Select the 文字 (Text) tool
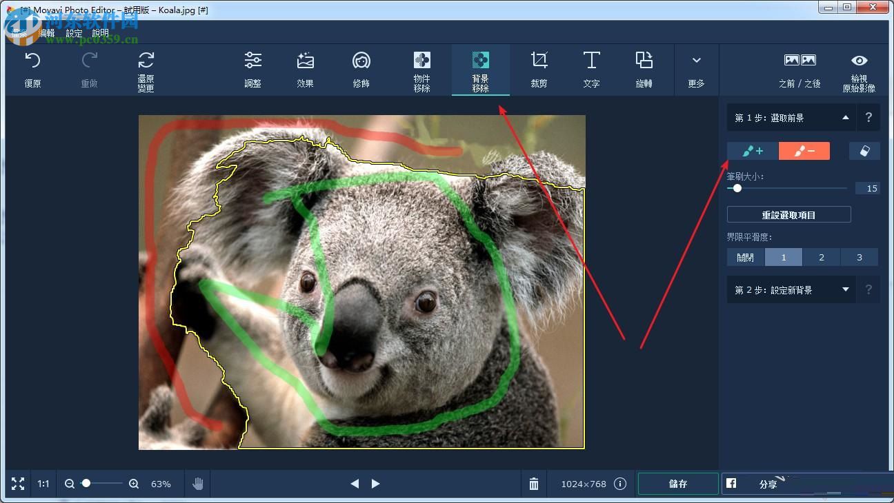This screenshot has height=503, width=894. pyautogui.click(x=591, y=70)
